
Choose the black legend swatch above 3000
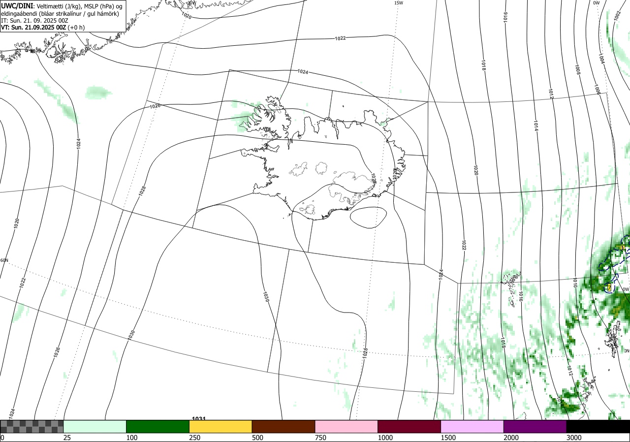pos(598,426)
